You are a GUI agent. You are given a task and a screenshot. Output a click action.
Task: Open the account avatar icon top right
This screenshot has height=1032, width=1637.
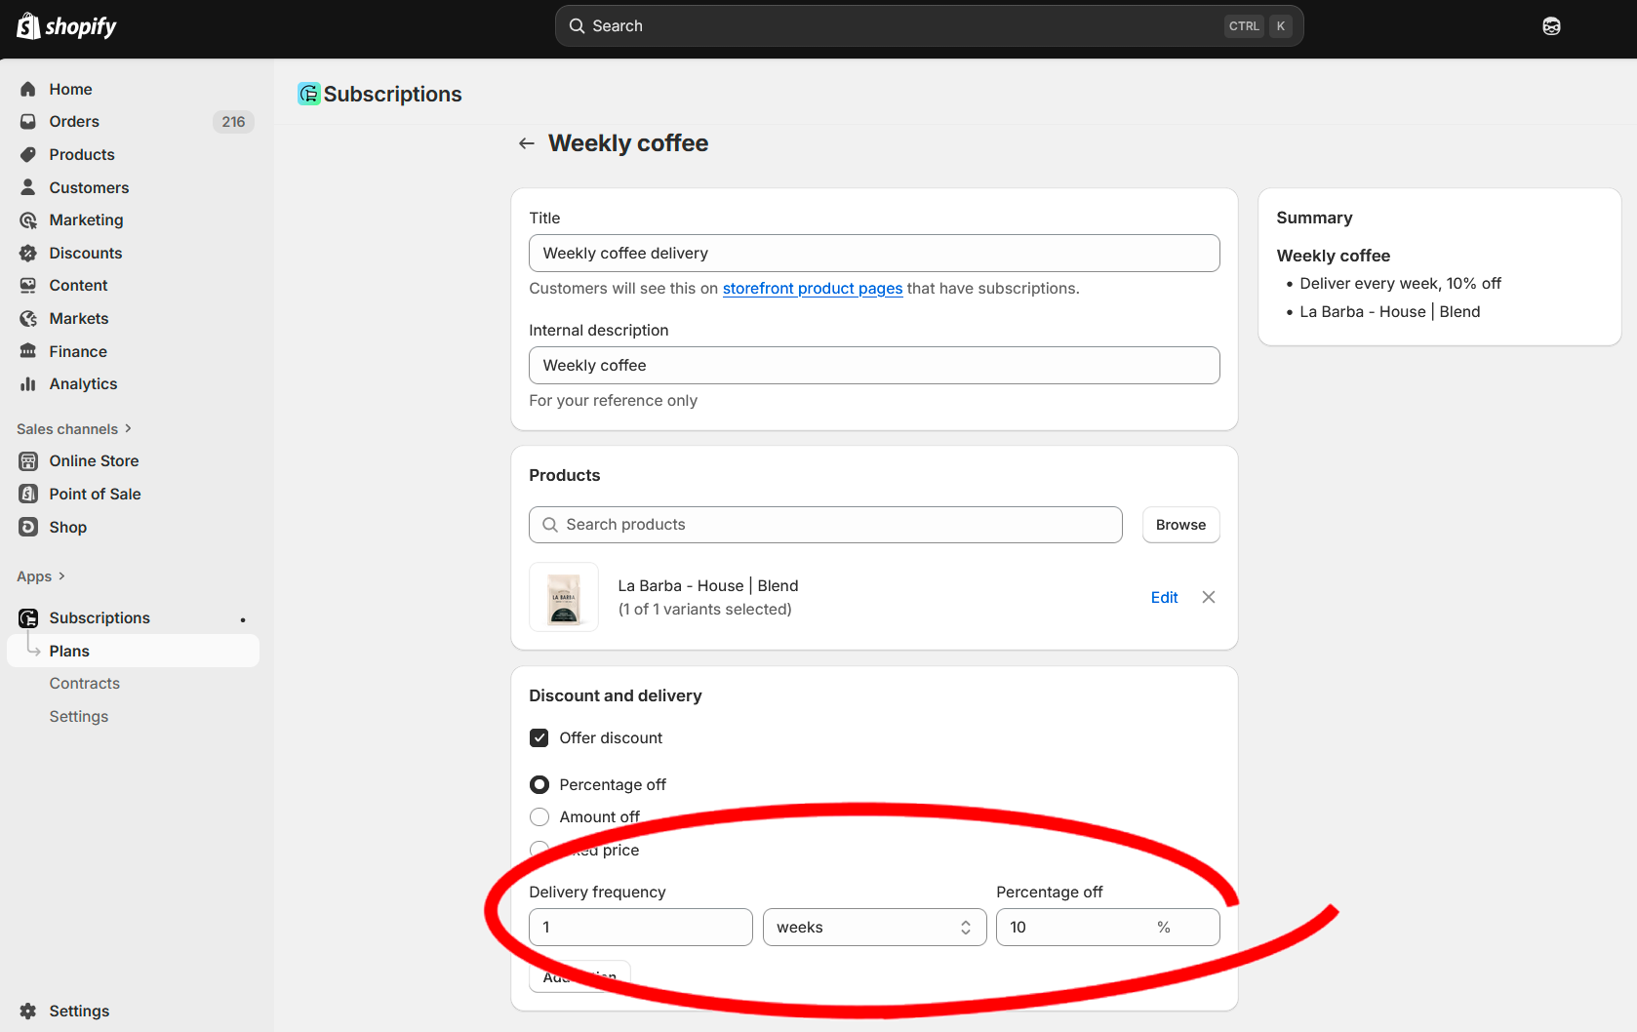(x=1551, y=26)
